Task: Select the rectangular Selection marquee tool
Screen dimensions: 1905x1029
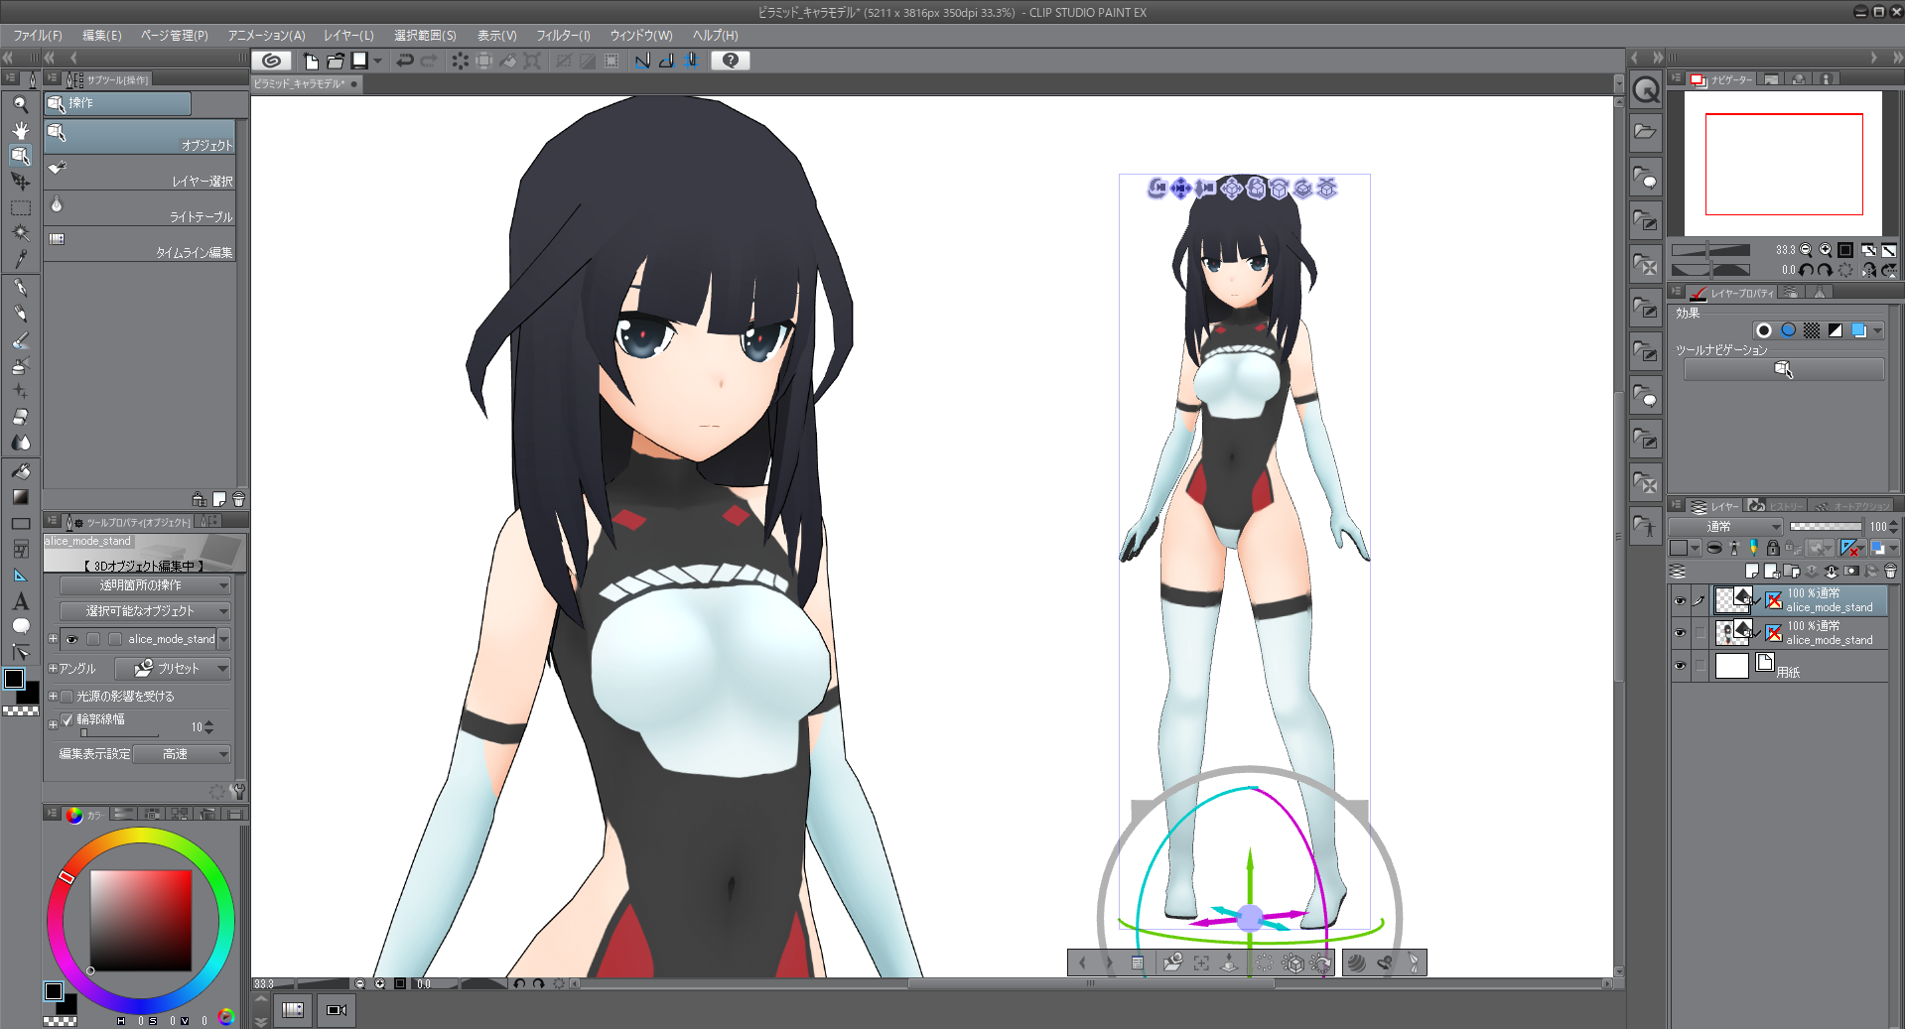Action: point(20,207)
